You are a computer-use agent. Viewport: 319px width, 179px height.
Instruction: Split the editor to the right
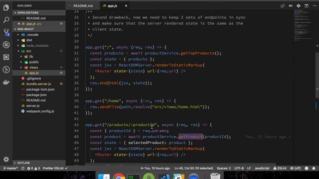pyautogui.click(x=307, y=5)
